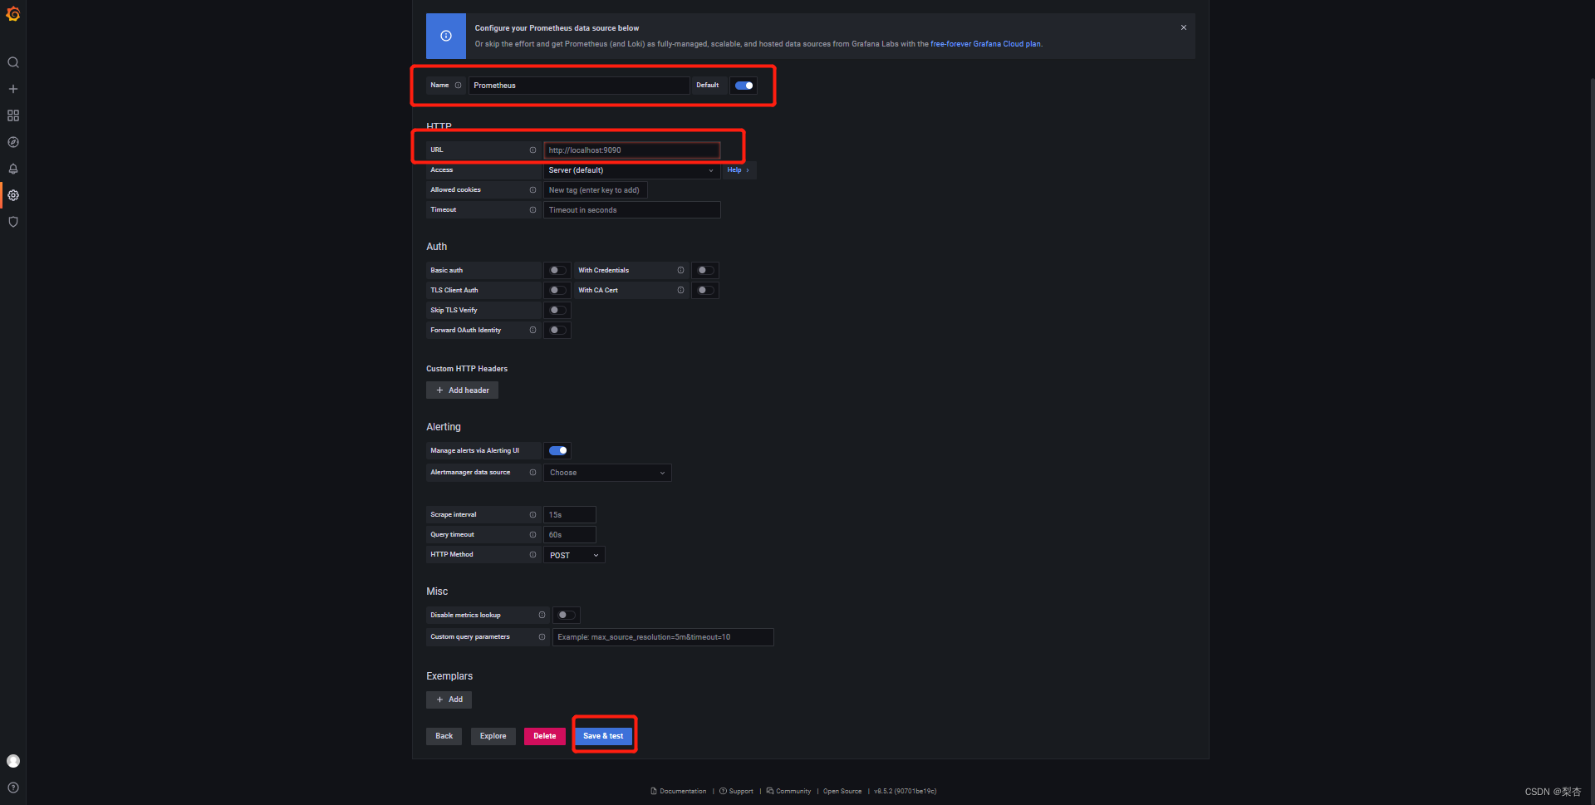
Task: Open the Explore compass icon
Action: pos(13,142)
